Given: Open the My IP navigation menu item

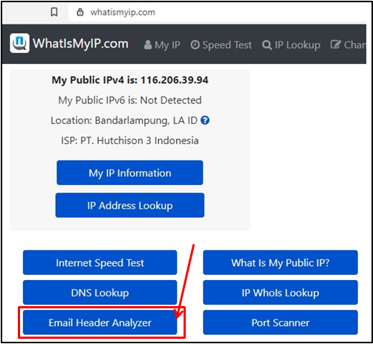Looking at the screenshot, I should (162, 45).
